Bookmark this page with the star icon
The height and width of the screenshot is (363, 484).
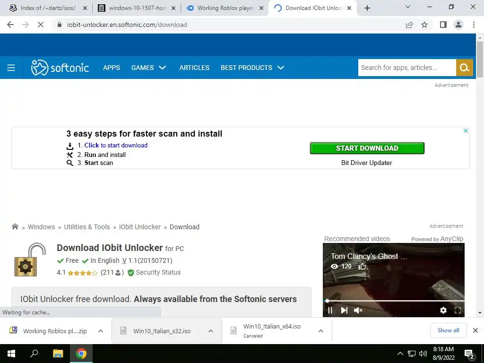click(424, 25)
